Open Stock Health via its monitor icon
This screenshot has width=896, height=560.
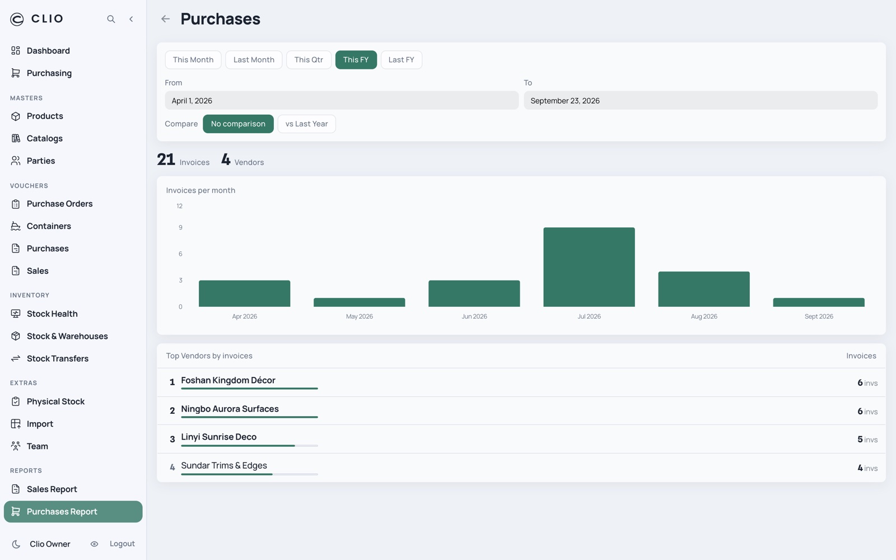tap(16, 314)
